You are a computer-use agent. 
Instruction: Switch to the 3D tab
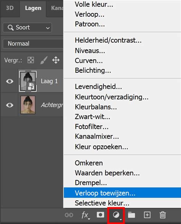tap(10, 8)
